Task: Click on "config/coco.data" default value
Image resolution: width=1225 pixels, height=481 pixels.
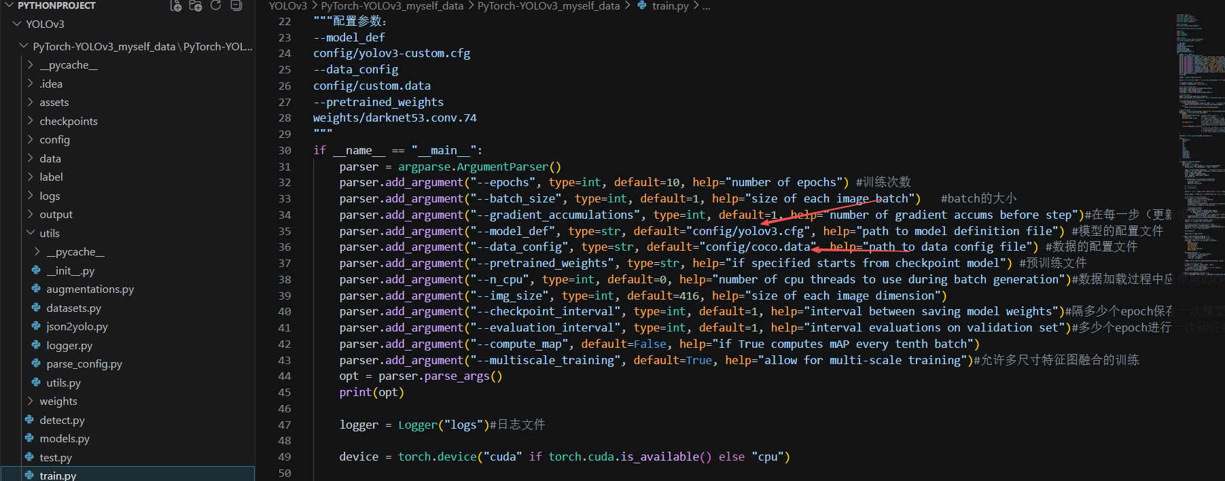Action: [761, 247]
